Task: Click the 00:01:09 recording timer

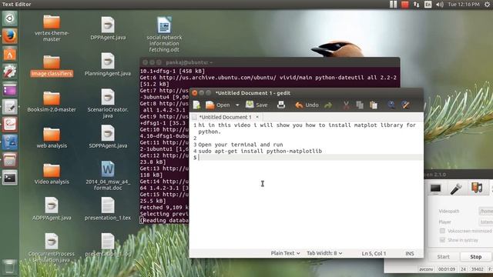Action: click(x=447, y=269)
